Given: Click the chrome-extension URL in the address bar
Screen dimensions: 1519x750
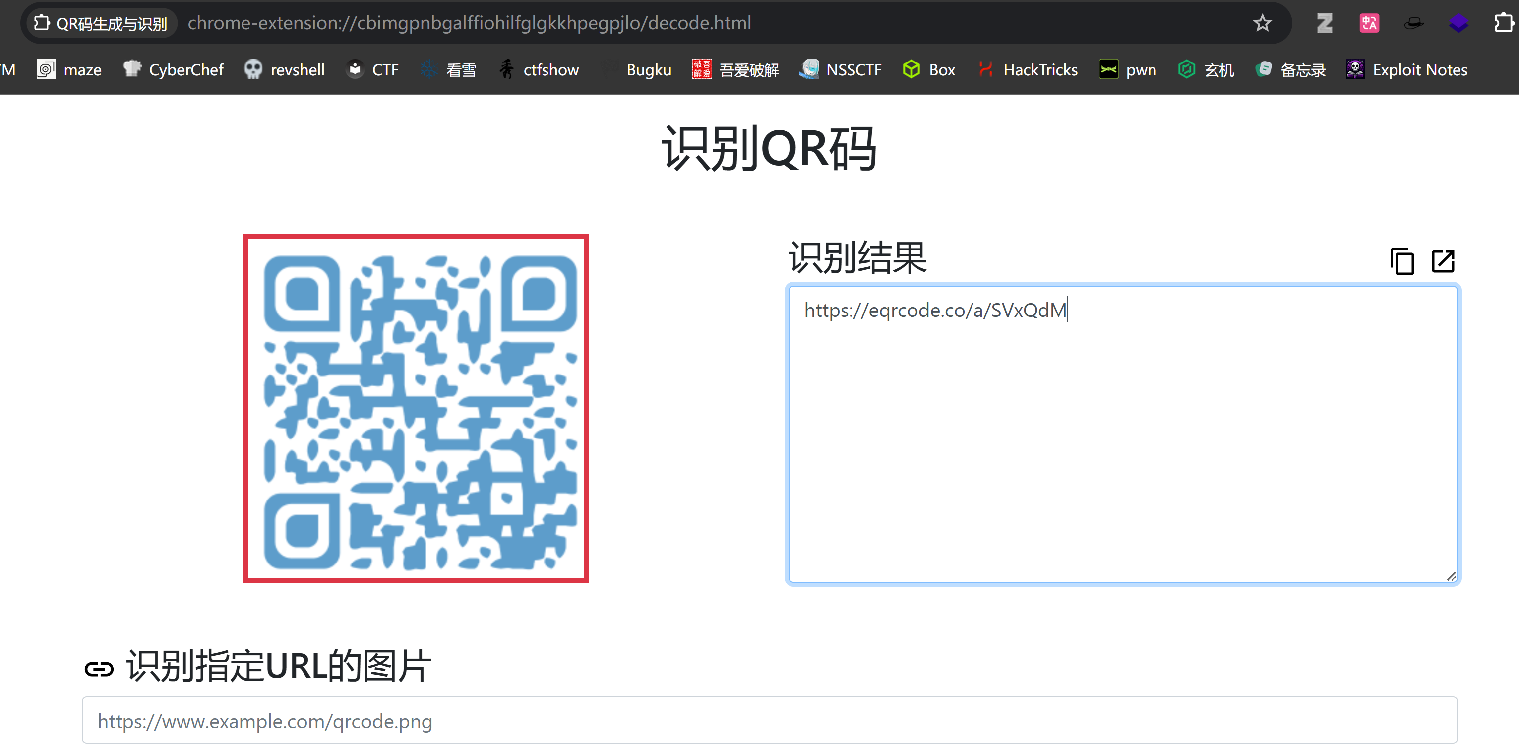Looking at the screenshot, I should point(469,23).
